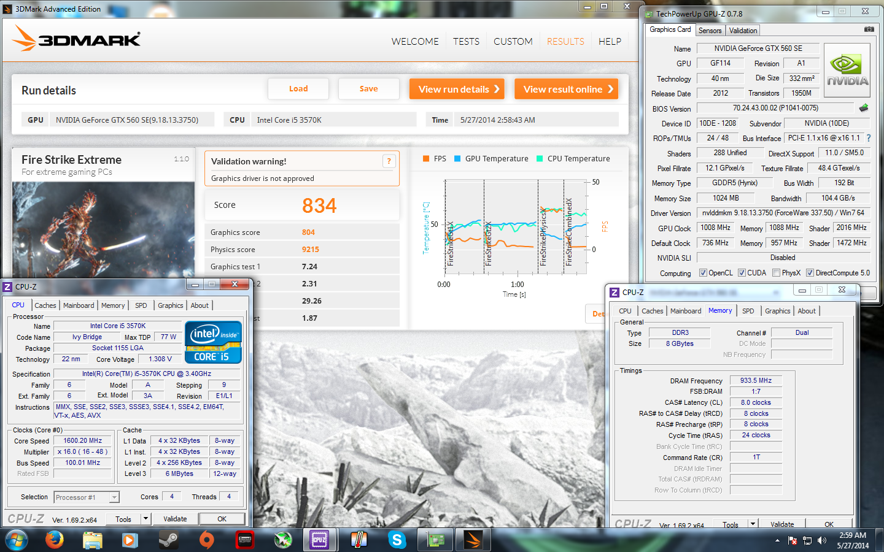Open the TESTS tab in 3DMark
The height and width of the screenshot is (552, 884).
click(x=466, y=42)
